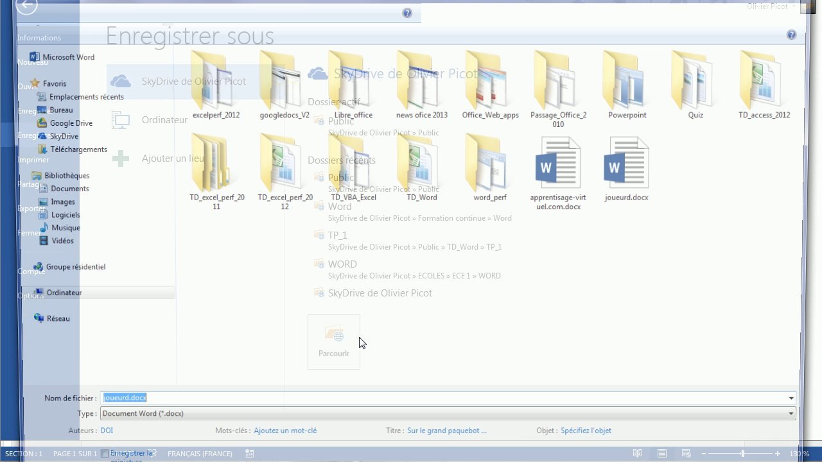
Task: Expand Bibliothèques in the navigation pane
Action: pyautogui.click(x=60, y=175)
